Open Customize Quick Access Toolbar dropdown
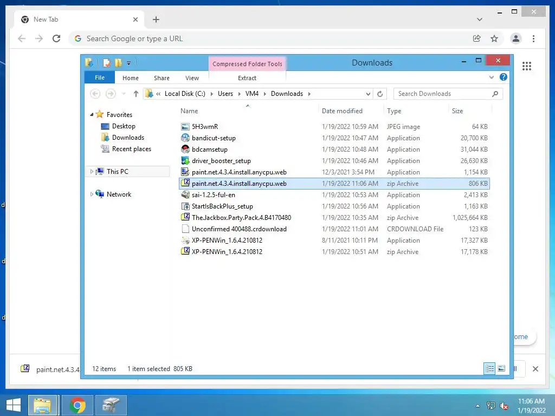The width and height of the screenshot is (555, 416). coord(129,63)
